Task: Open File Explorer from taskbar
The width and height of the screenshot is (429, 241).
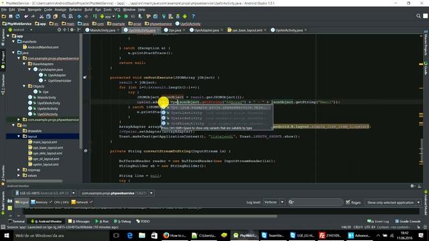Action: point(142,235)
